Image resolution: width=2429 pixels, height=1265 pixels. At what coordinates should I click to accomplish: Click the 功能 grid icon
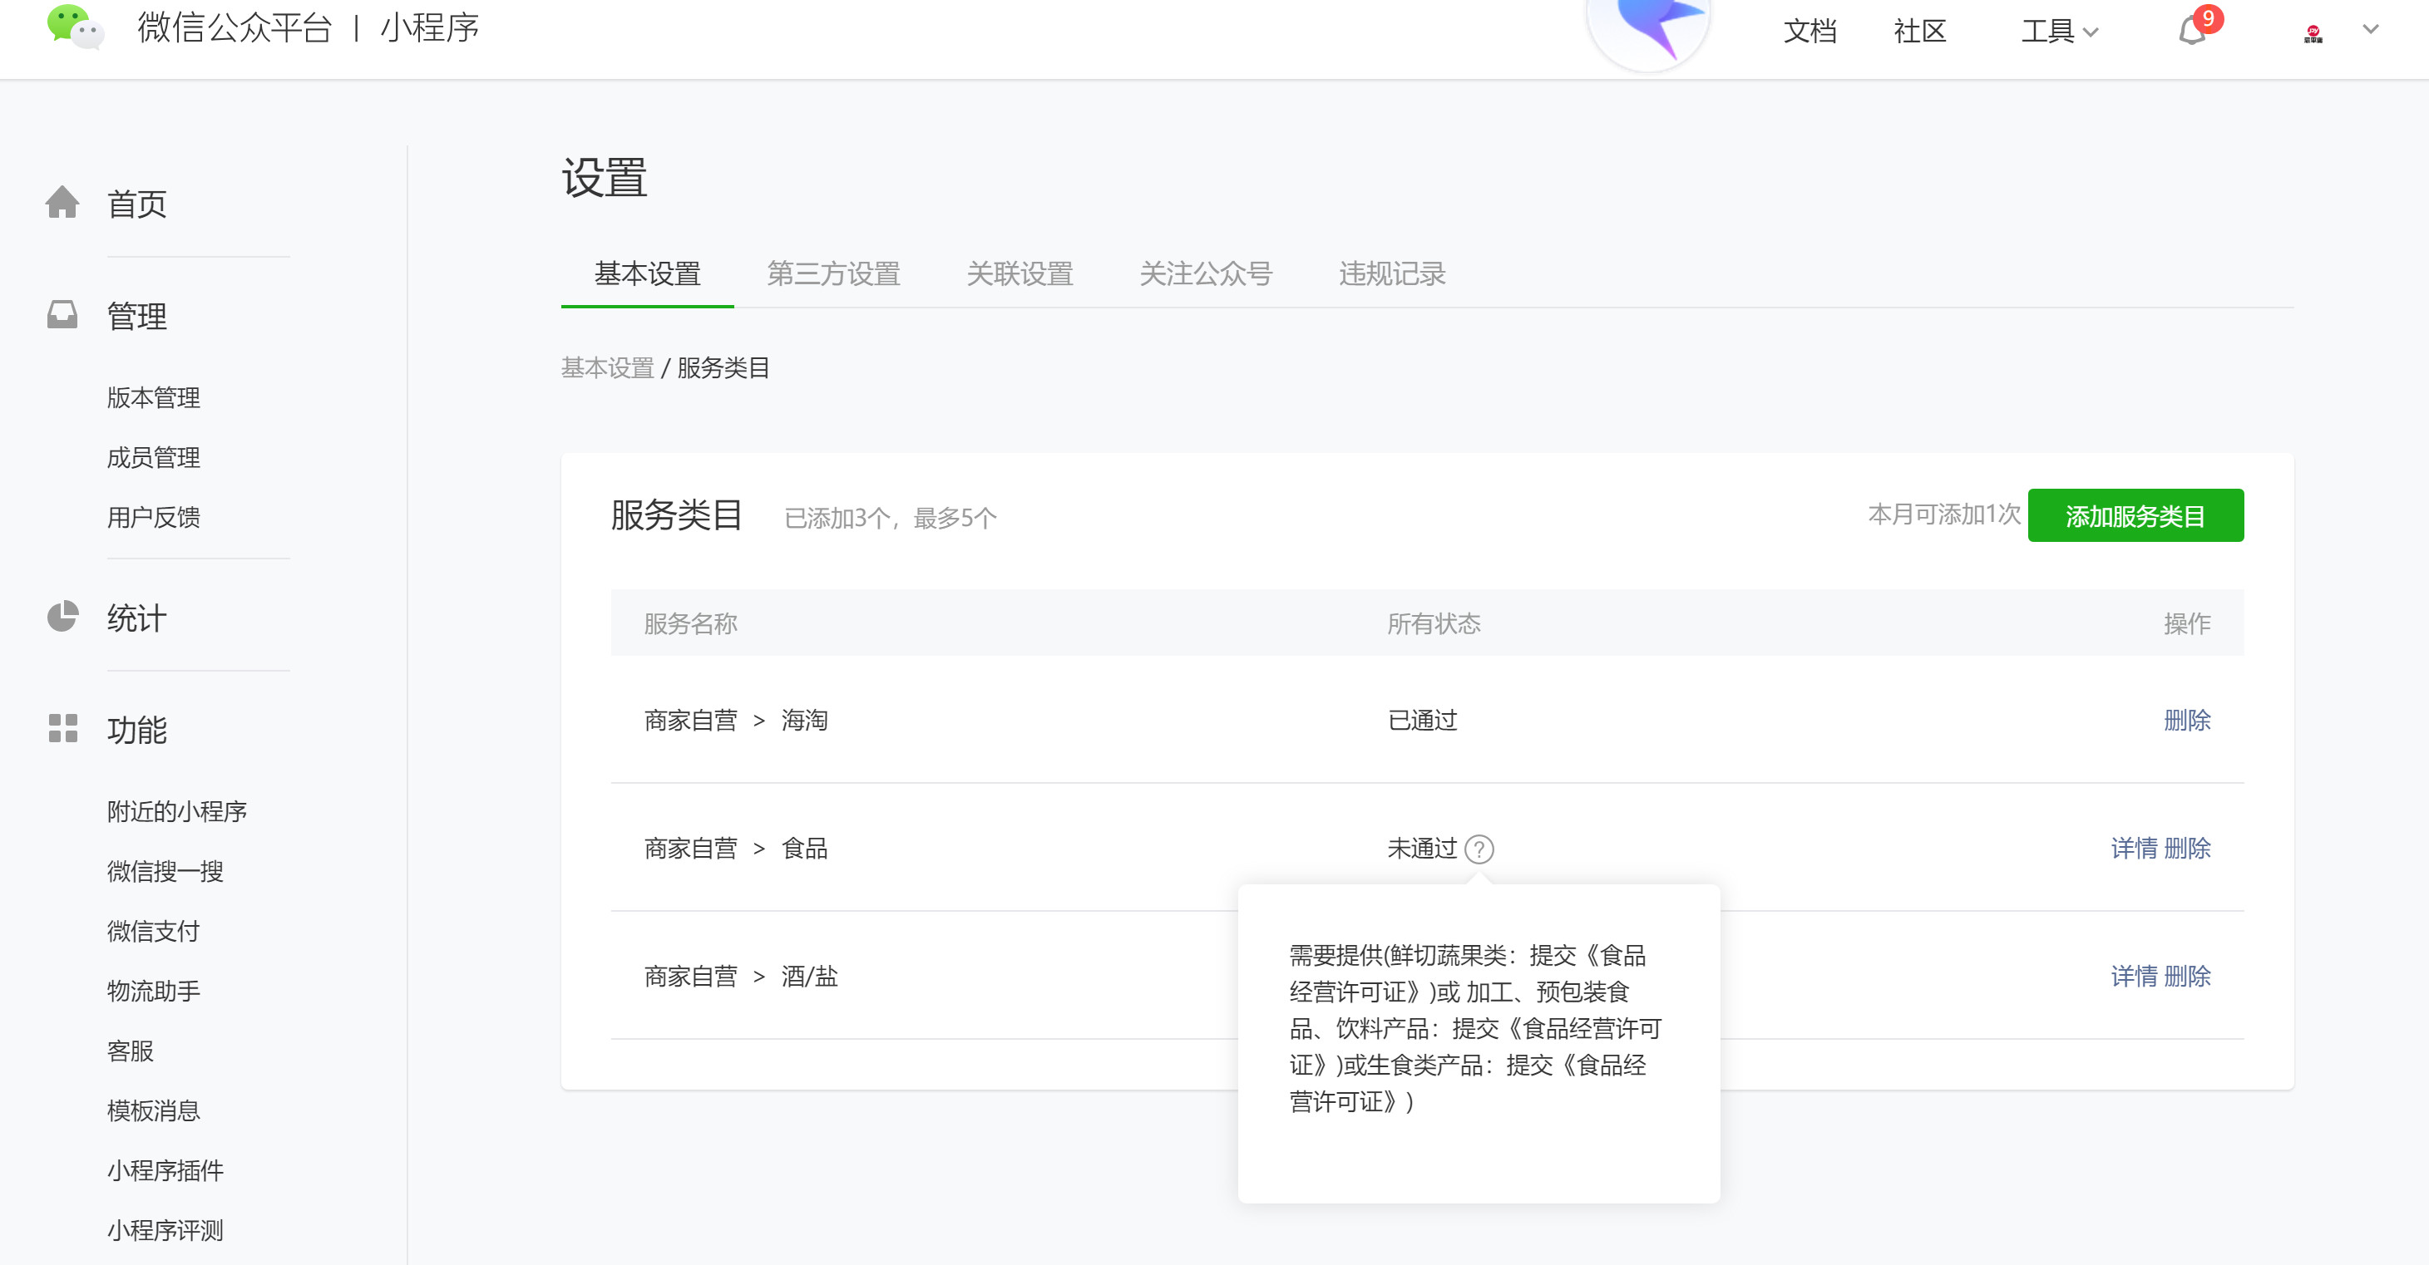pyautogui.click(x=62, y=728)
